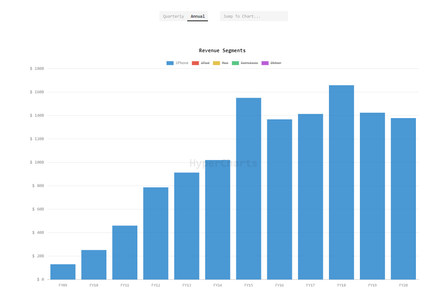
Task: Click the $ 60B axis label
Action: (x=38, y=209)
